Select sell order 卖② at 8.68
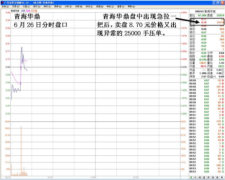225x180 pixels. 207,29
